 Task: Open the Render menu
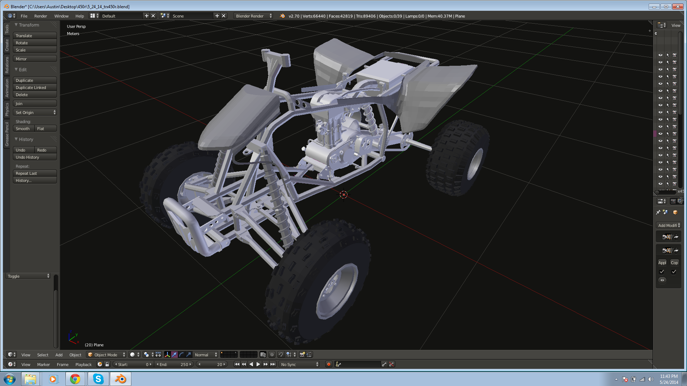click(x=40, y=16)
